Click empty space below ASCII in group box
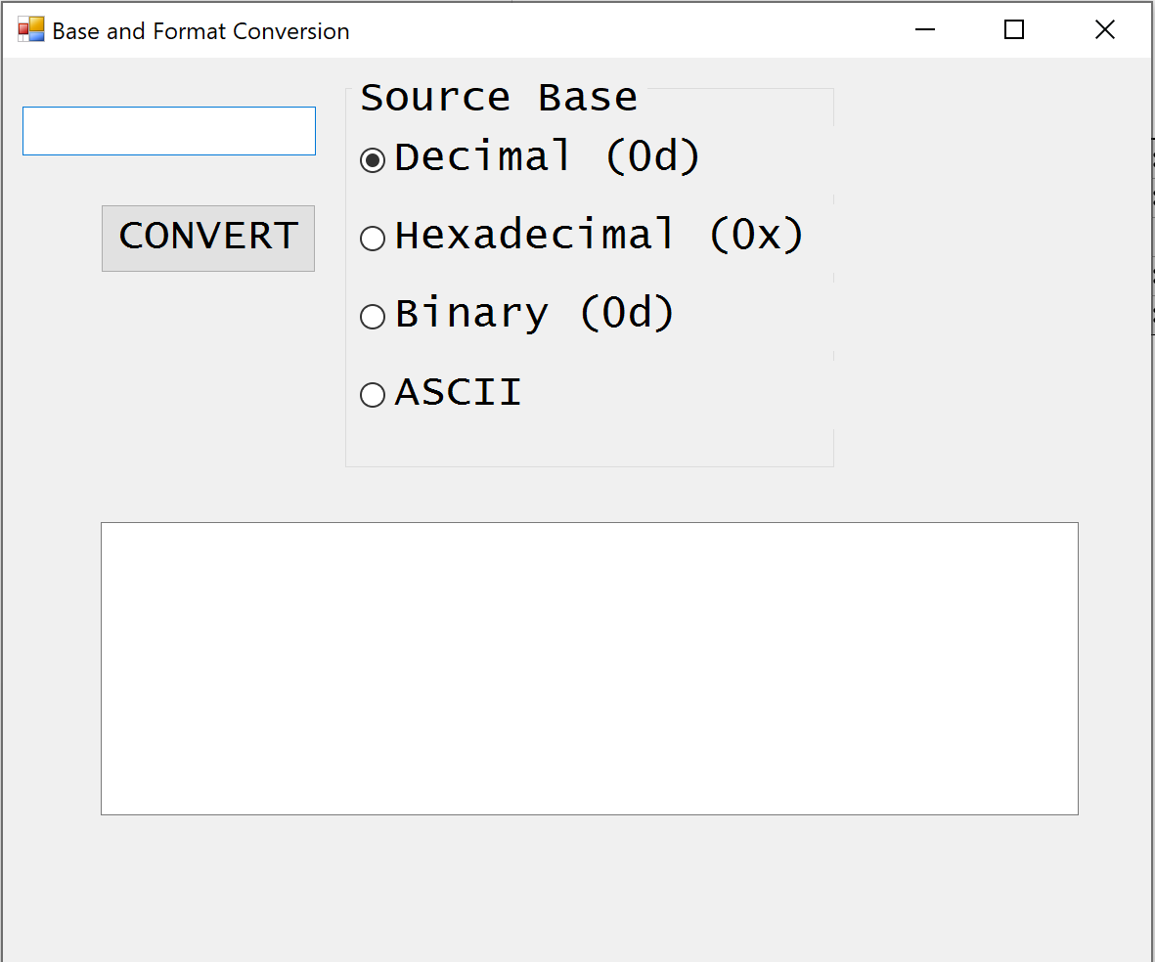 pos(589,440)
